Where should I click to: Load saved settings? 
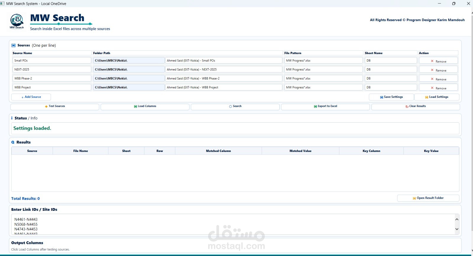pyautogui.click(x=437, y=97)
